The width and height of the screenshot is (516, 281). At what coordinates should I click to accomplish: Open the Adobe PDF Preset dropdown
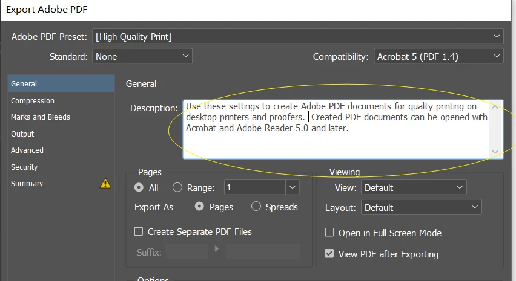298,36
